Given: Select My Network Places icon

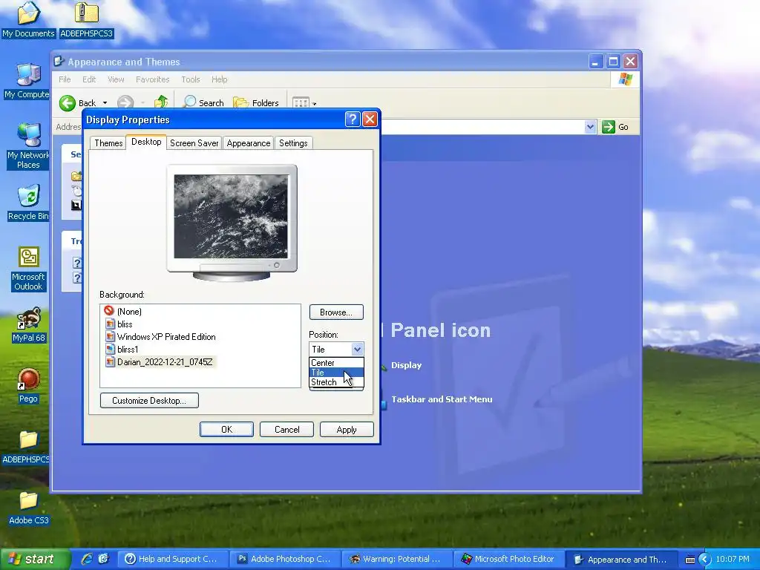Looking at the screenshot, I should click(x=28, y=146).
